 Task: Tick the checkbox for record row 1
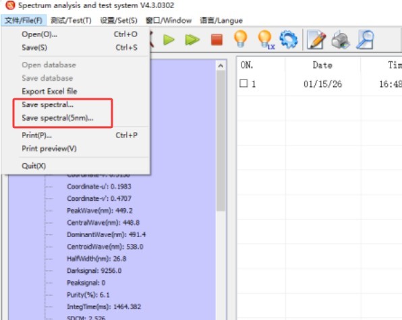[x=243, y=84]
